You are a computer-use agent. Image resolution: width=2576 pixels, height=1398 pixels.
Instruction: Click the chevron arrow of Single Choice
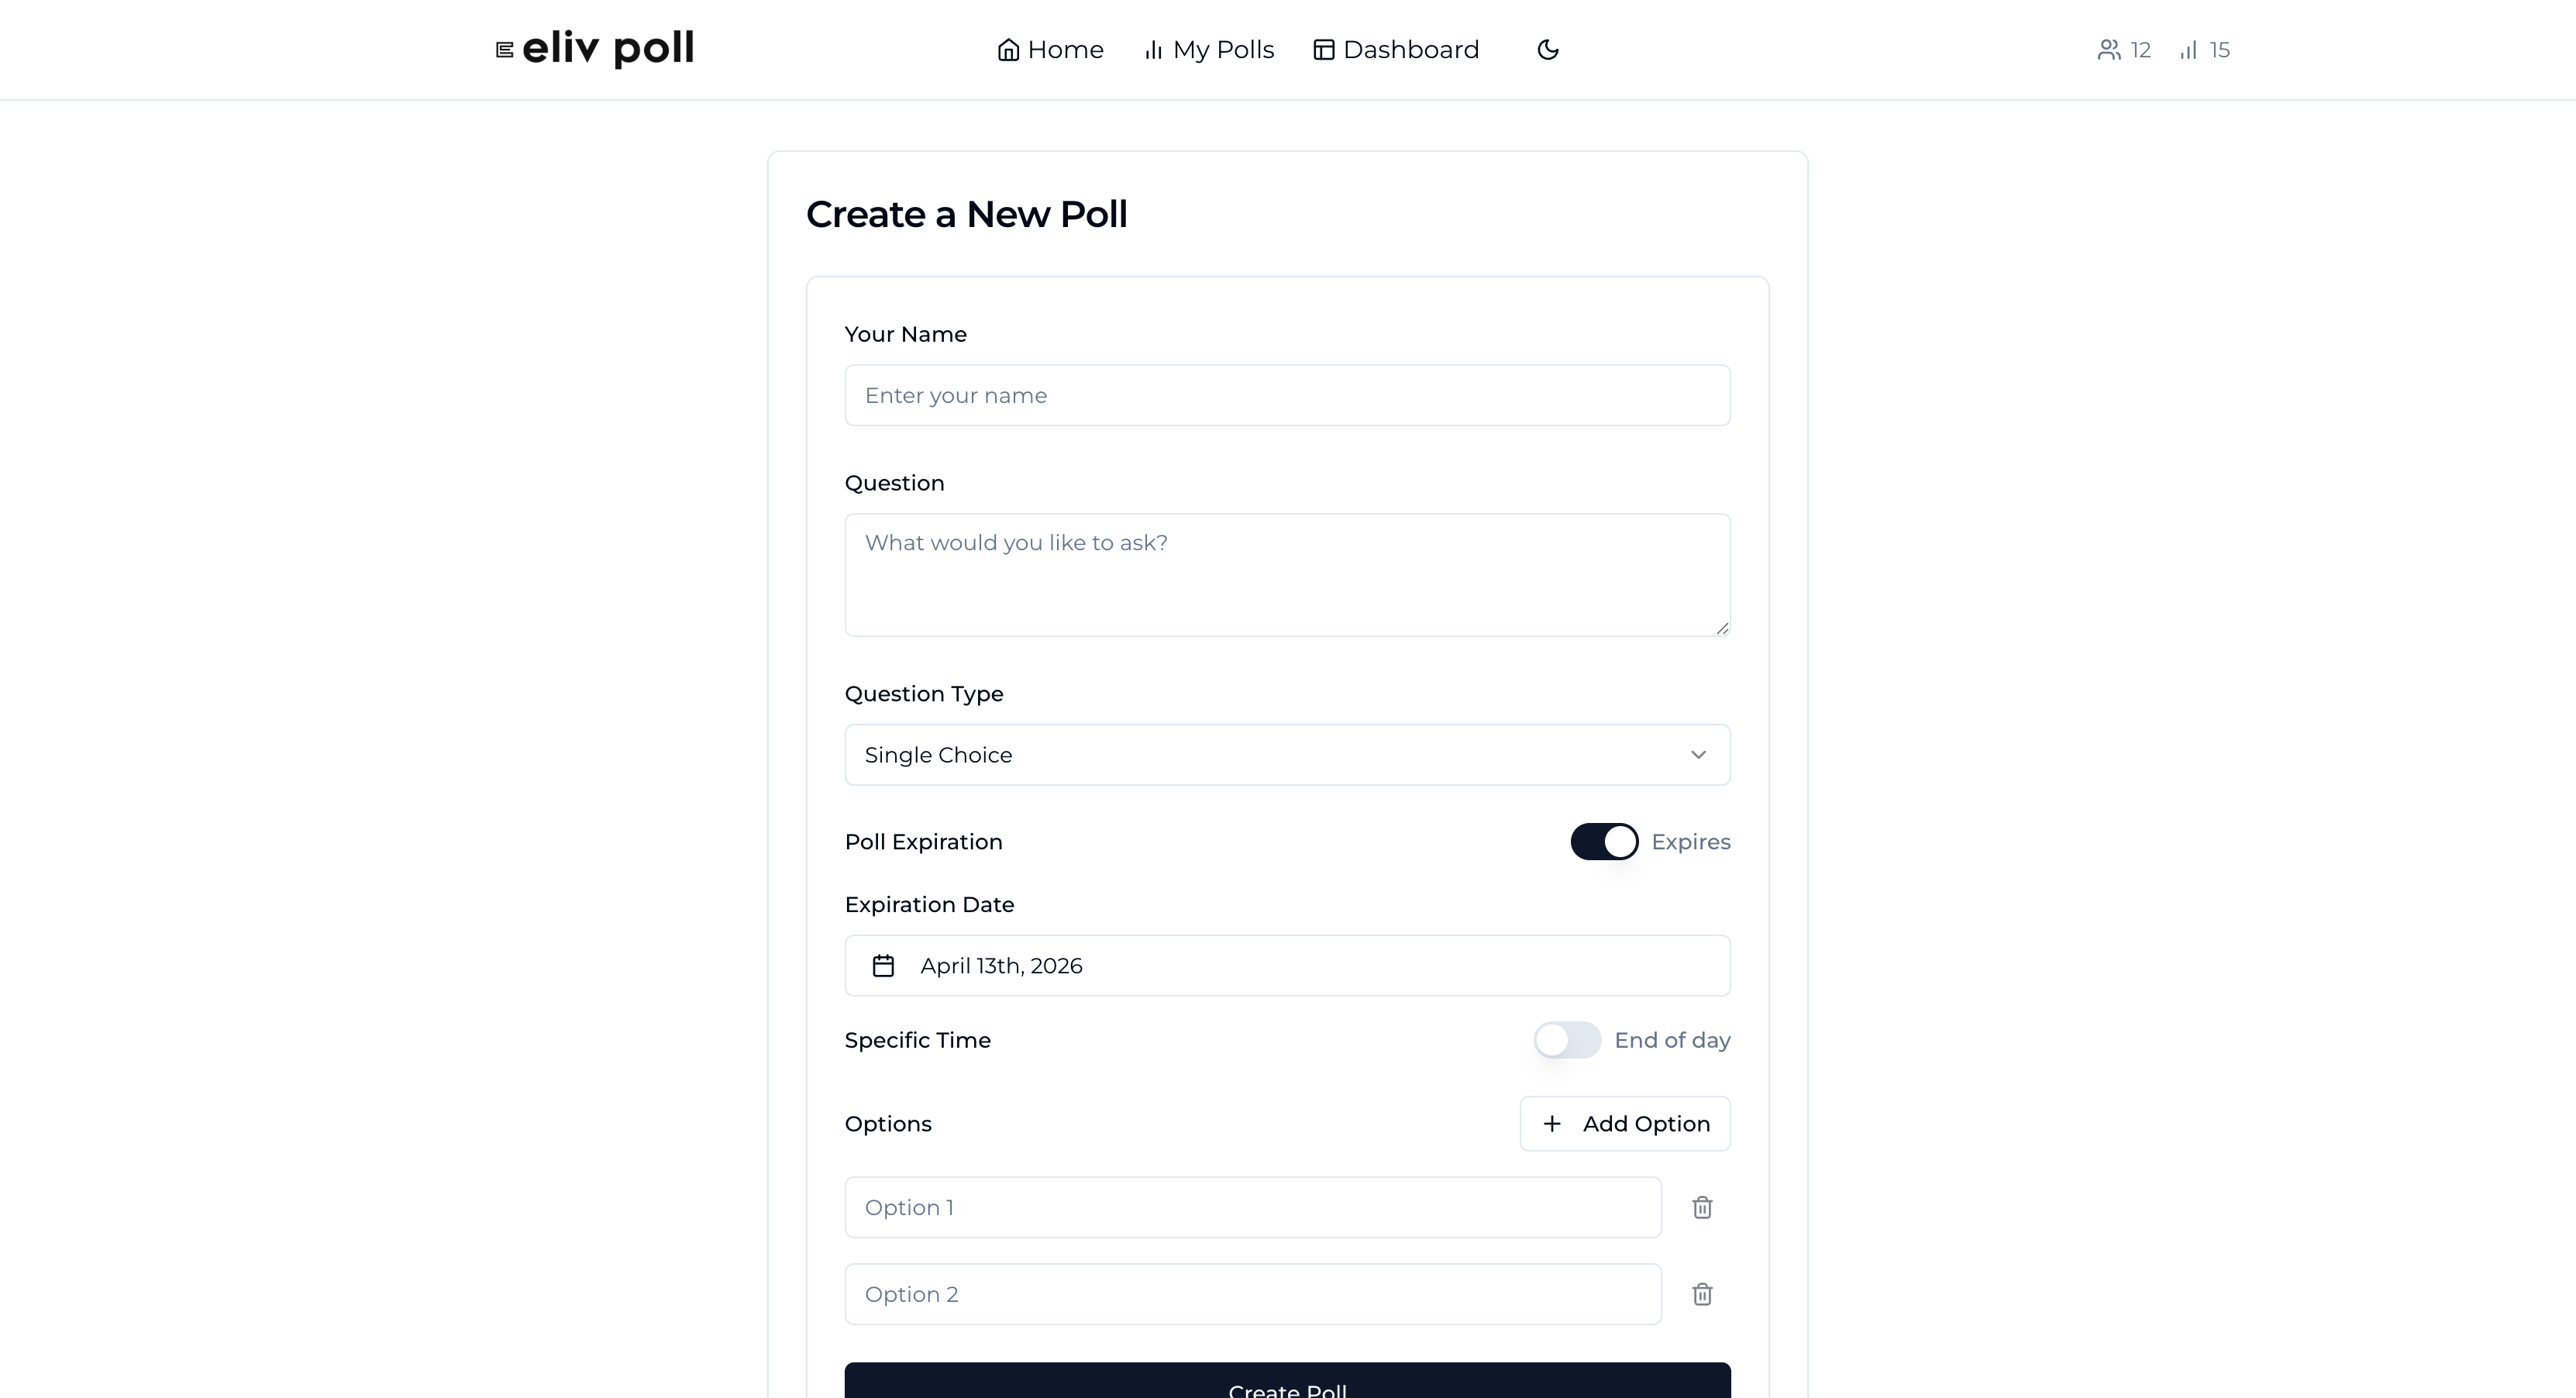pyautogui.click(x=1698, y=755)
